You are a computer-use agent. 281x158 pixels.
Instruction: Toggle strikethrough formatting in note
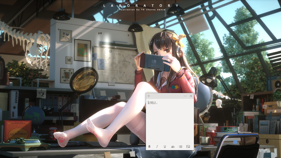click(x=173, y=147)
